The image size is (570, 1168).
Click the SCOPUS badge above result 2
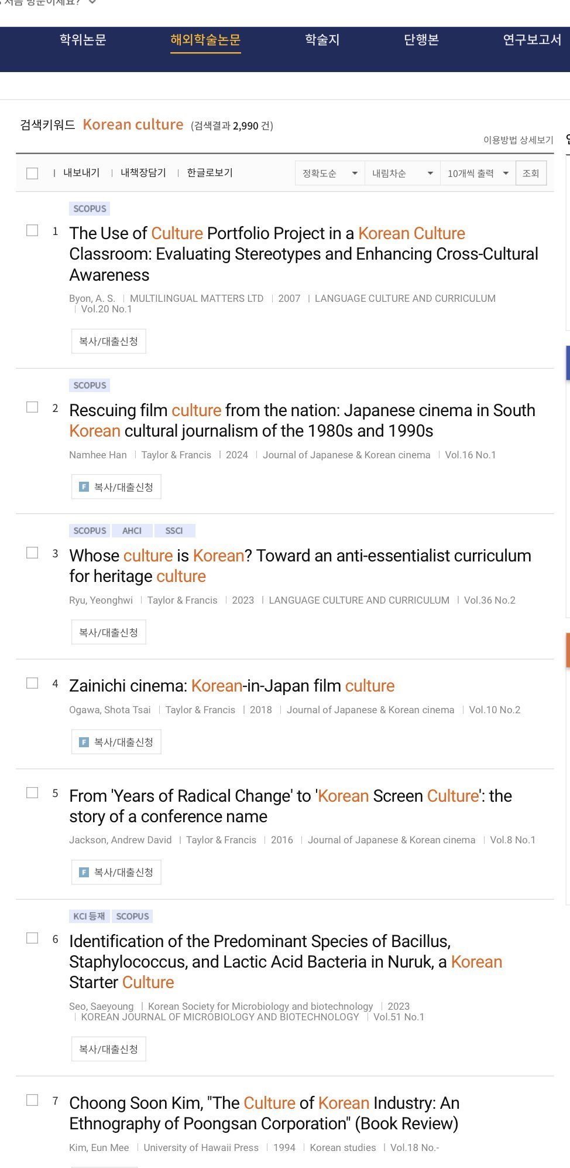point(90,386)
